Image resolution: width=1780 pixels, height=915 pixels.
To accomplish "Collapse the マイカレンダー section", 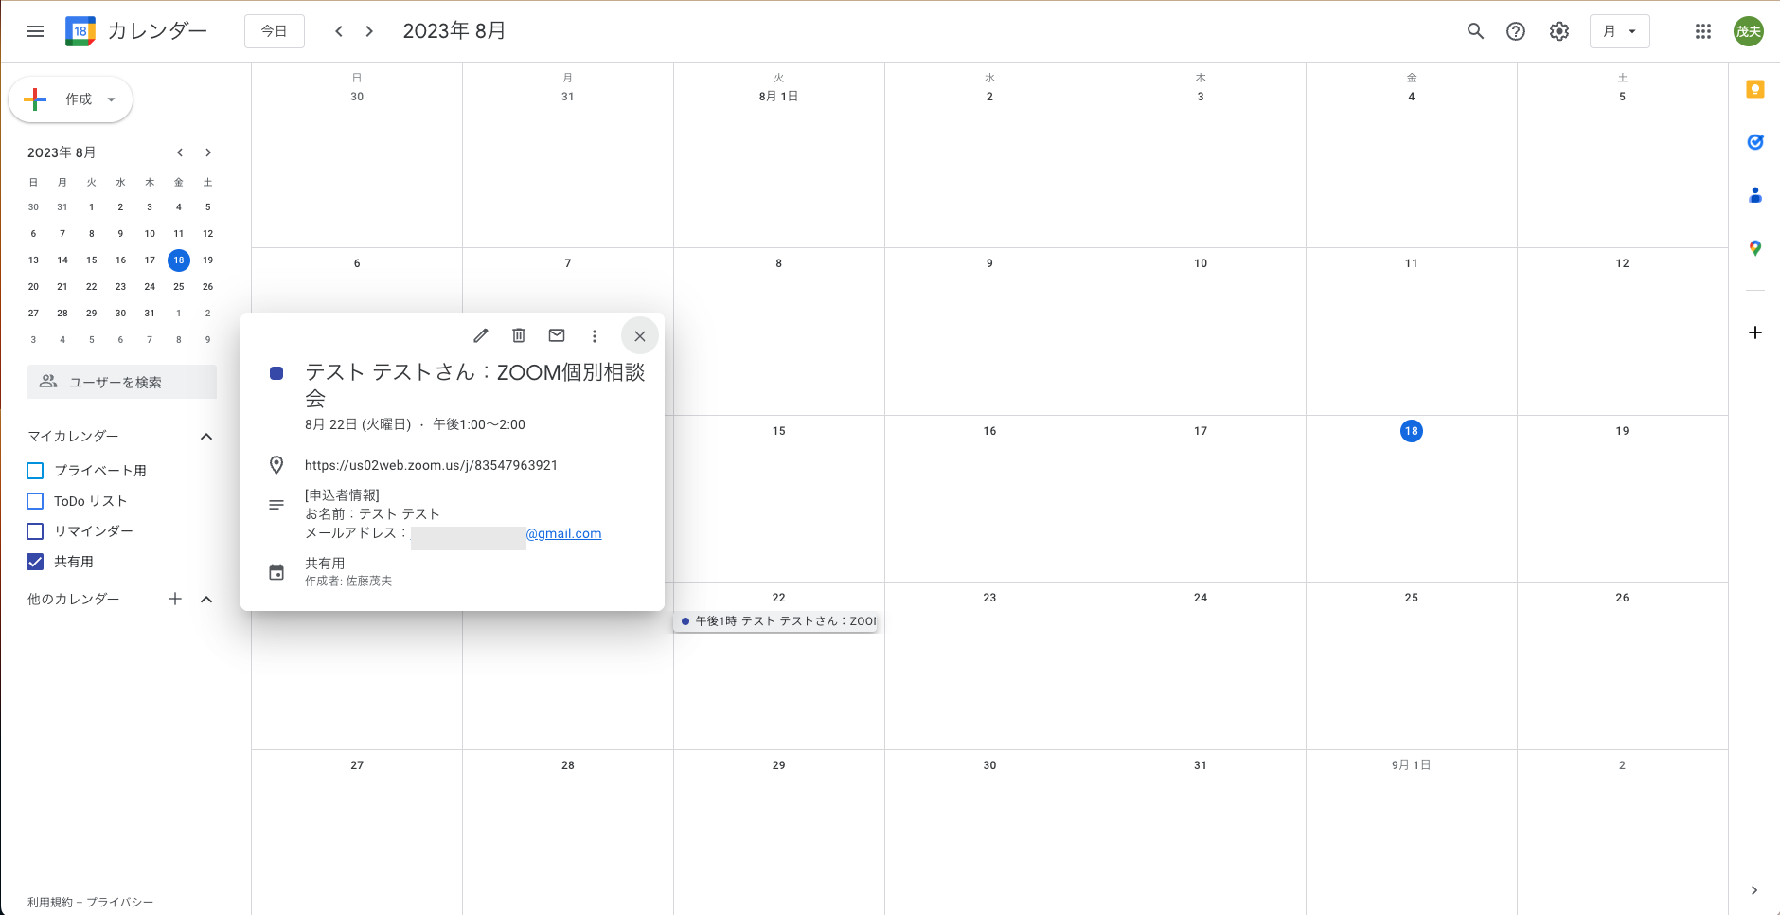I will click(206, 437).
